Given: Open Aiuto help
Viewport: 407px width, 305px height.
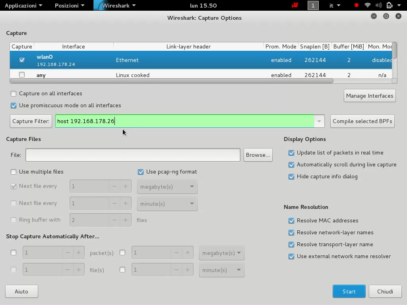Looking at the screenshot, I should (x=21, y=291).
